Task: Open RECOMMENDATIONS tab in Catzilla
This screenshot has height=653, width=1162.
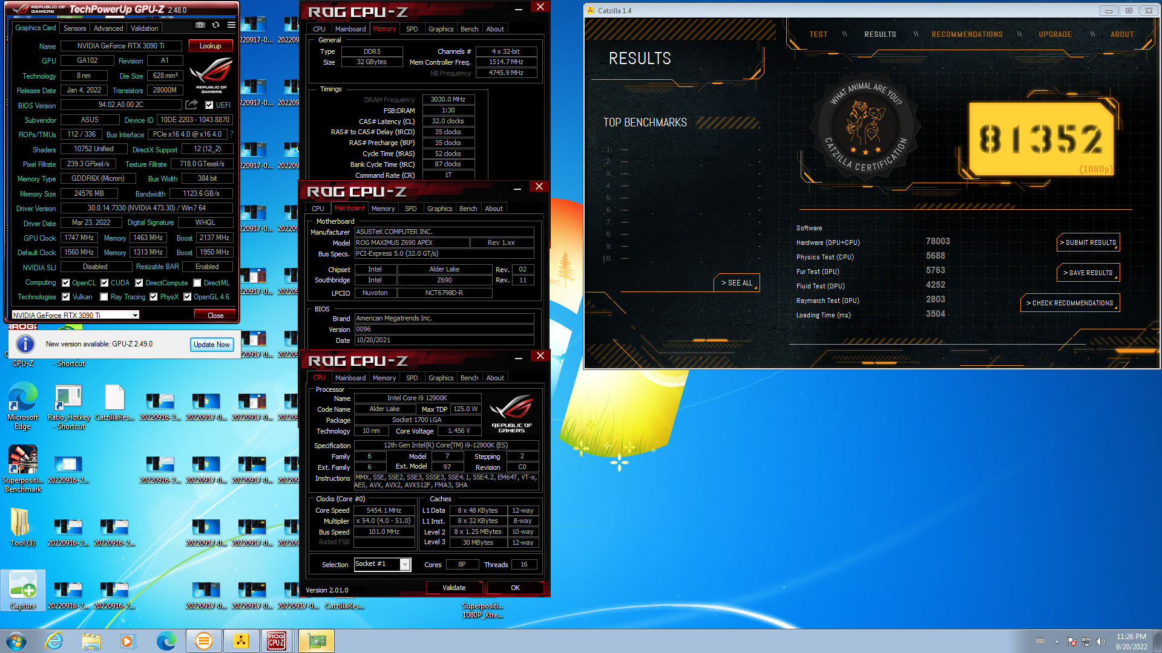Action: coord(967,34)
